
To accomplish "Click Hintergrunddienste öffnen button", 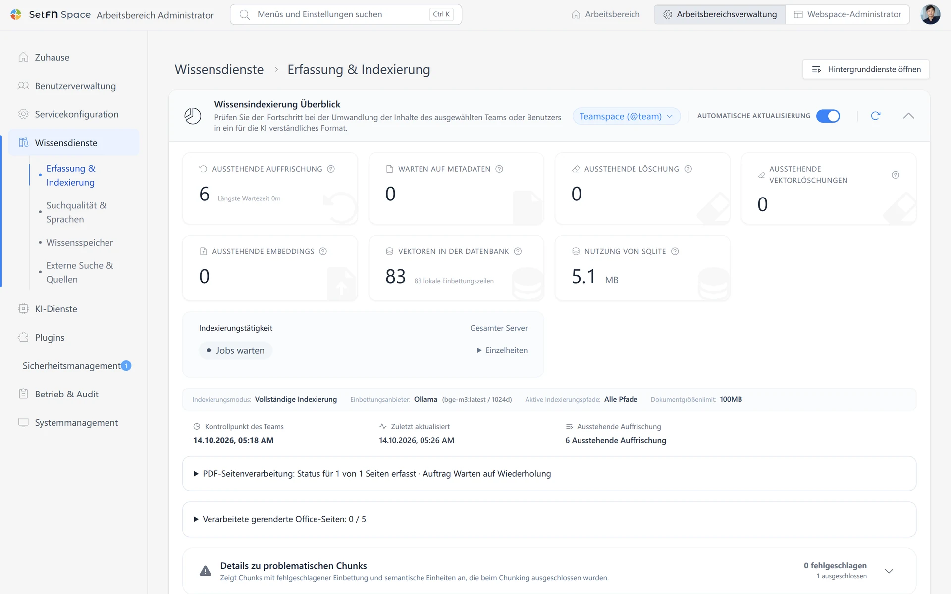I will point(866,69).
